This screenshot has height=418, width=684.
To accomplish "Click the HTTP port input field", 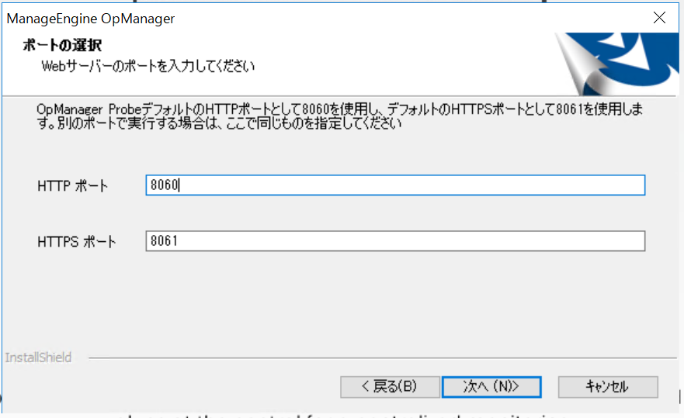I will pyautogui.click(x=395, y=185).
